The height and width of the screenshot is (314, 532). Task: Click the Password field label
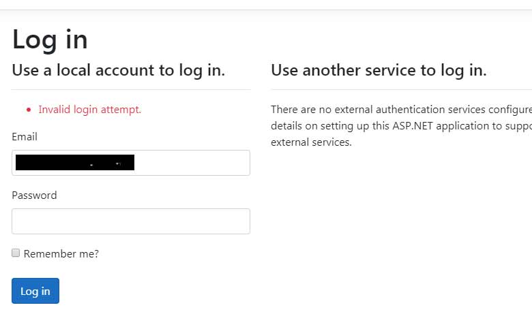click(34, 195)
